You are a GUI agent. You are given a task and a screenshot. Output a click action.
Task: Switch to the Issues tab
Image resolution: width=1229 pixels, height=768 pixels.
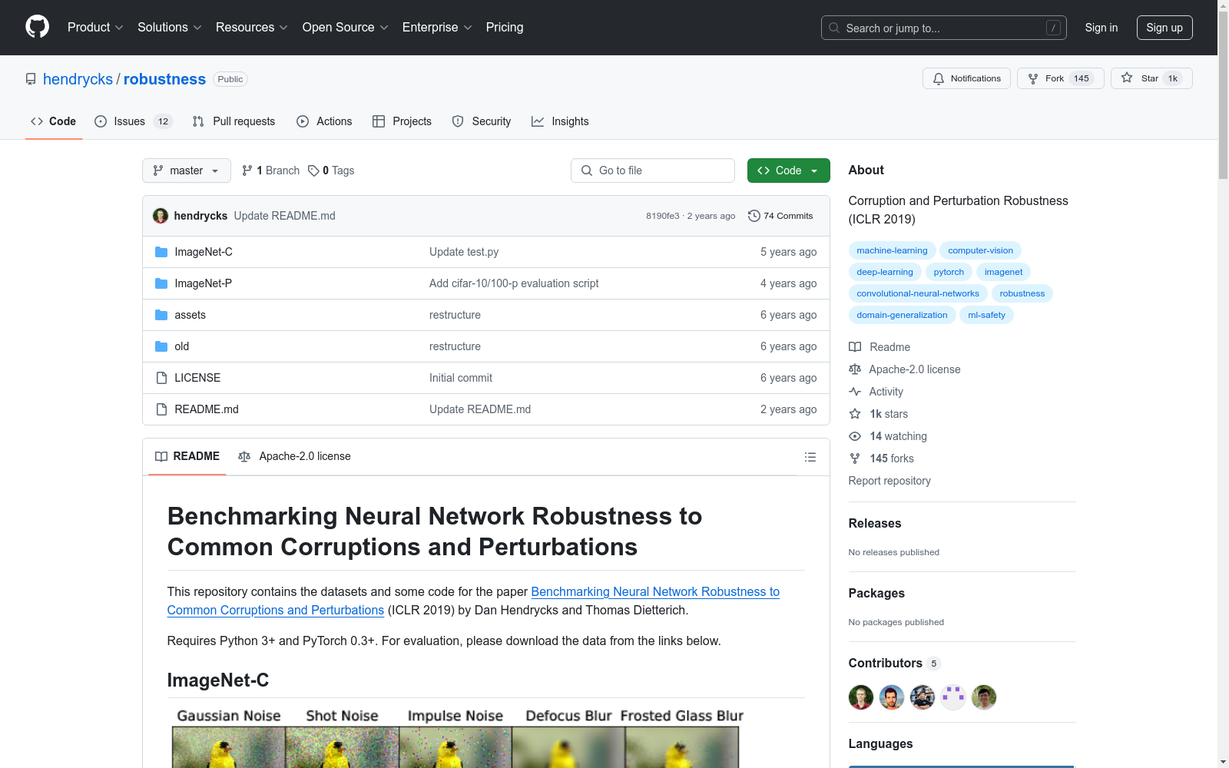click(133, 121)
